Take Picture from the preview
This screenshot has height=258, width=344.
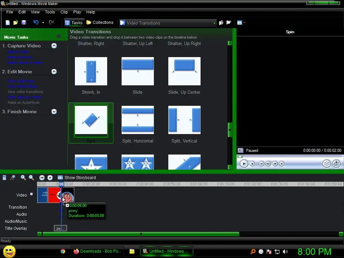point(336,164)
